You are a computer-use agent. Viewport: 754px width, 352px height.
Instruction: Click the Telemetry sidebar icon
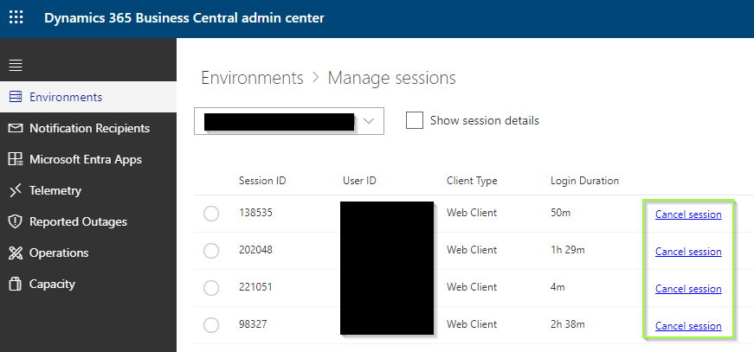tap(15, 190)
